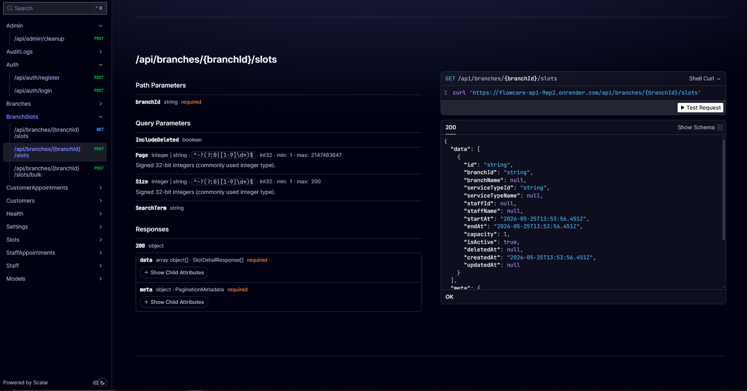Open the Shell Curl language dropdown
The image size is (747, 391).
(705, 78)
